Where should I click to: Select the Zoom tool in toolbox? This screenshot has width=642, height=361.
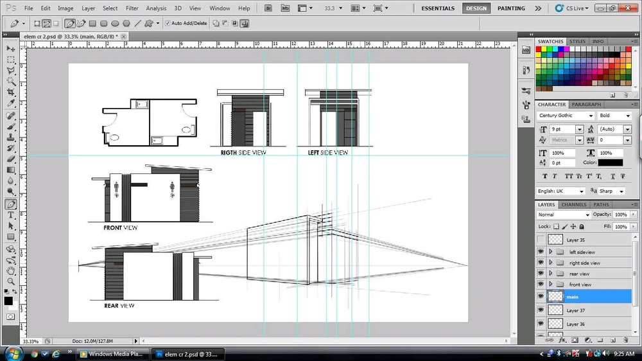[x=11, y=281]
